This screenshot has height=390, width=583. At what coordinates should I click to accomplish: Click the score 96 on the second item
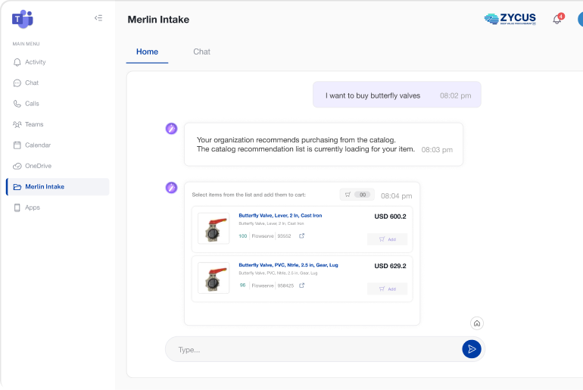click(x=243, y=285)
